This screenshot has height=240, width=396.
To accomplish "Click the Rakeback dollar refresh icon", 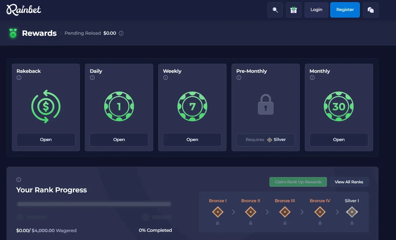I will pyautogui.click(x=46, y=106).
